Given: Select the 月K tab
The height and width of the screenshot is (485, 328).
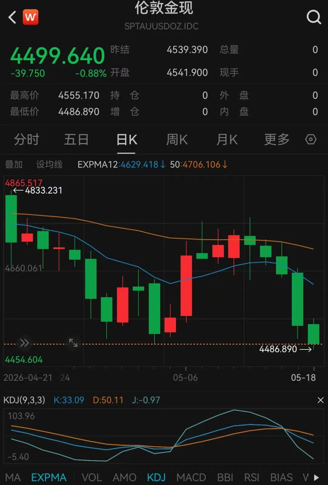Looking at the screenshot, I should [227, 139].
